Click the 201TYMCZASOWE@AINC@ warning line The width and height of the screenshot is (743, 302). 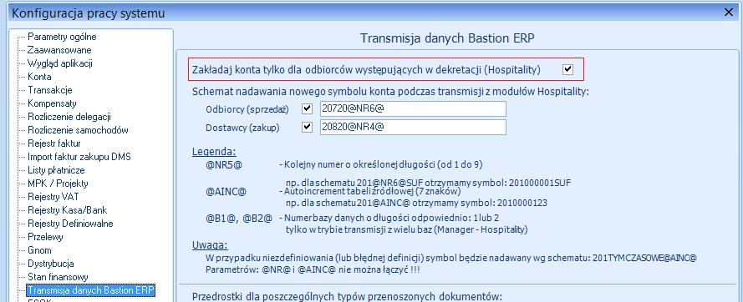pyautogui.click(x=451, y=258)
